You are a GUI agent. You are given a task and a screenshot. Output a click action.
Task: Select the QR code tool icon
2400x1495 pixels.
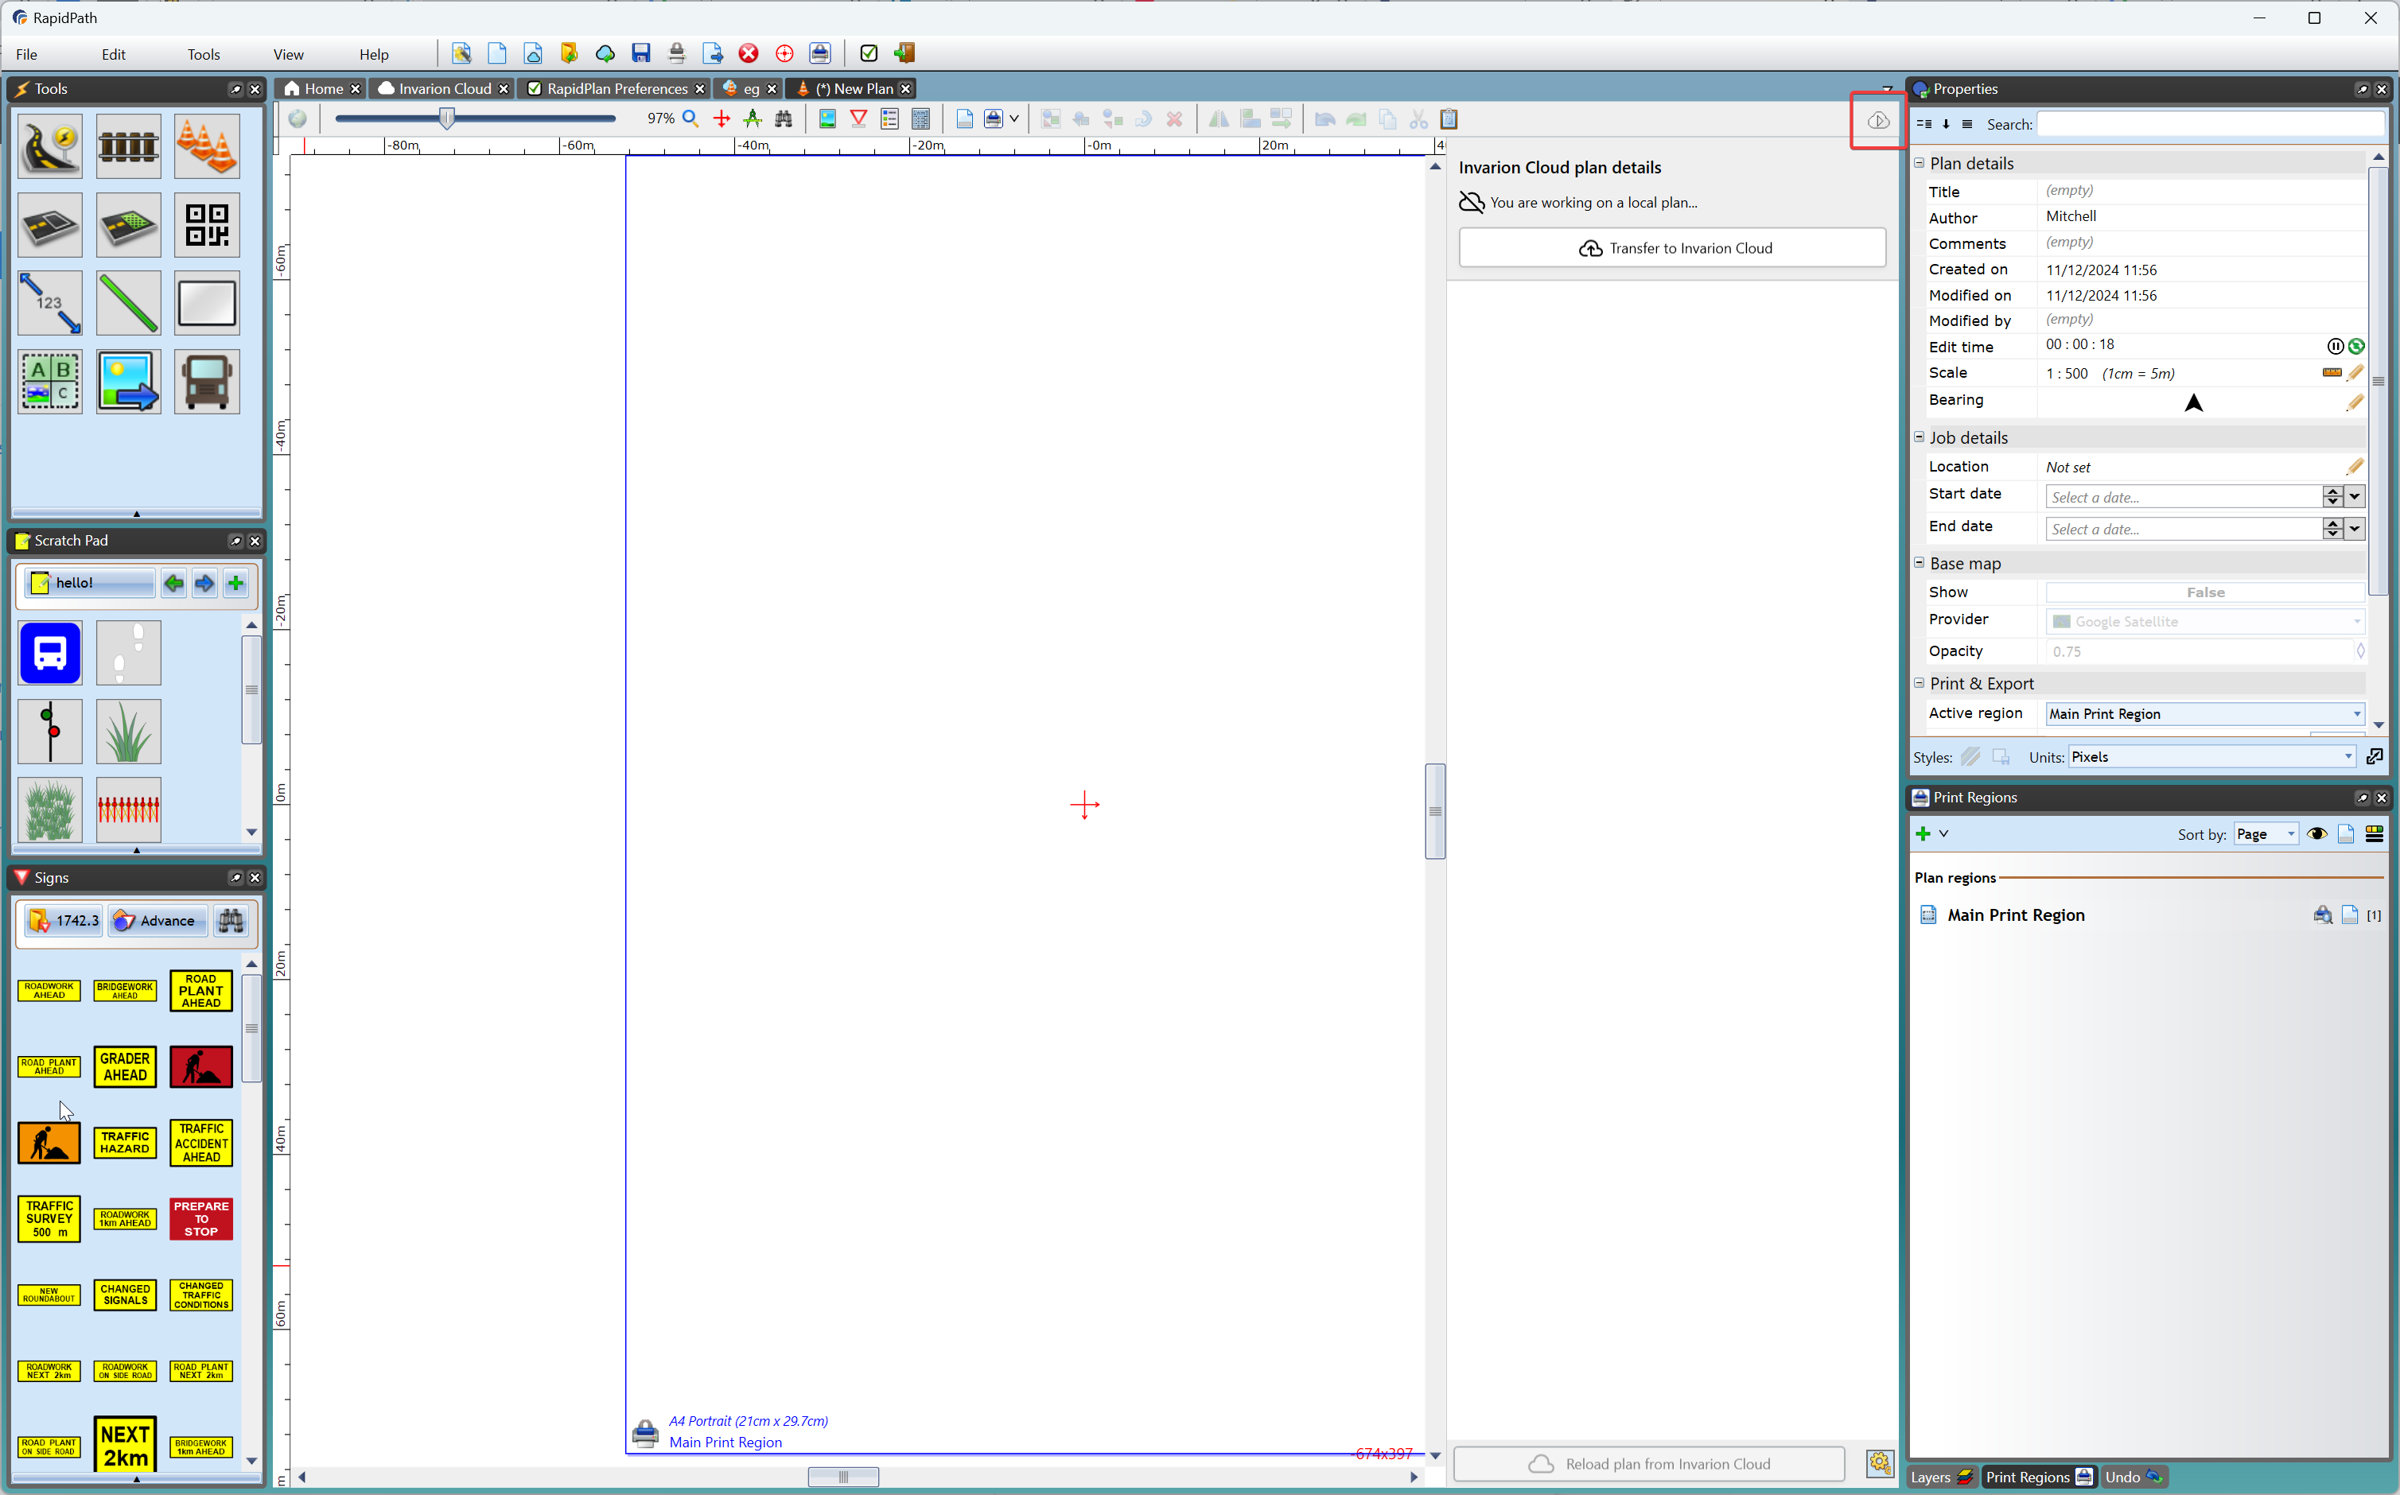click(207, 226)
